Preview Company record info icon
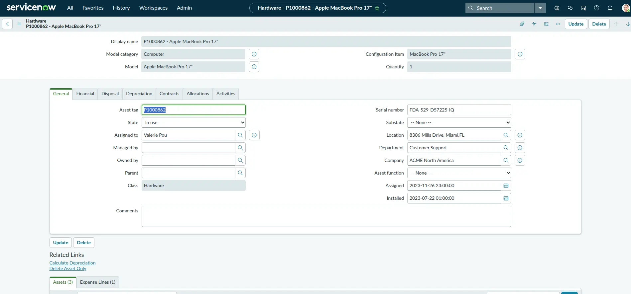The image size is (631, 294). [x=520, y=160]
